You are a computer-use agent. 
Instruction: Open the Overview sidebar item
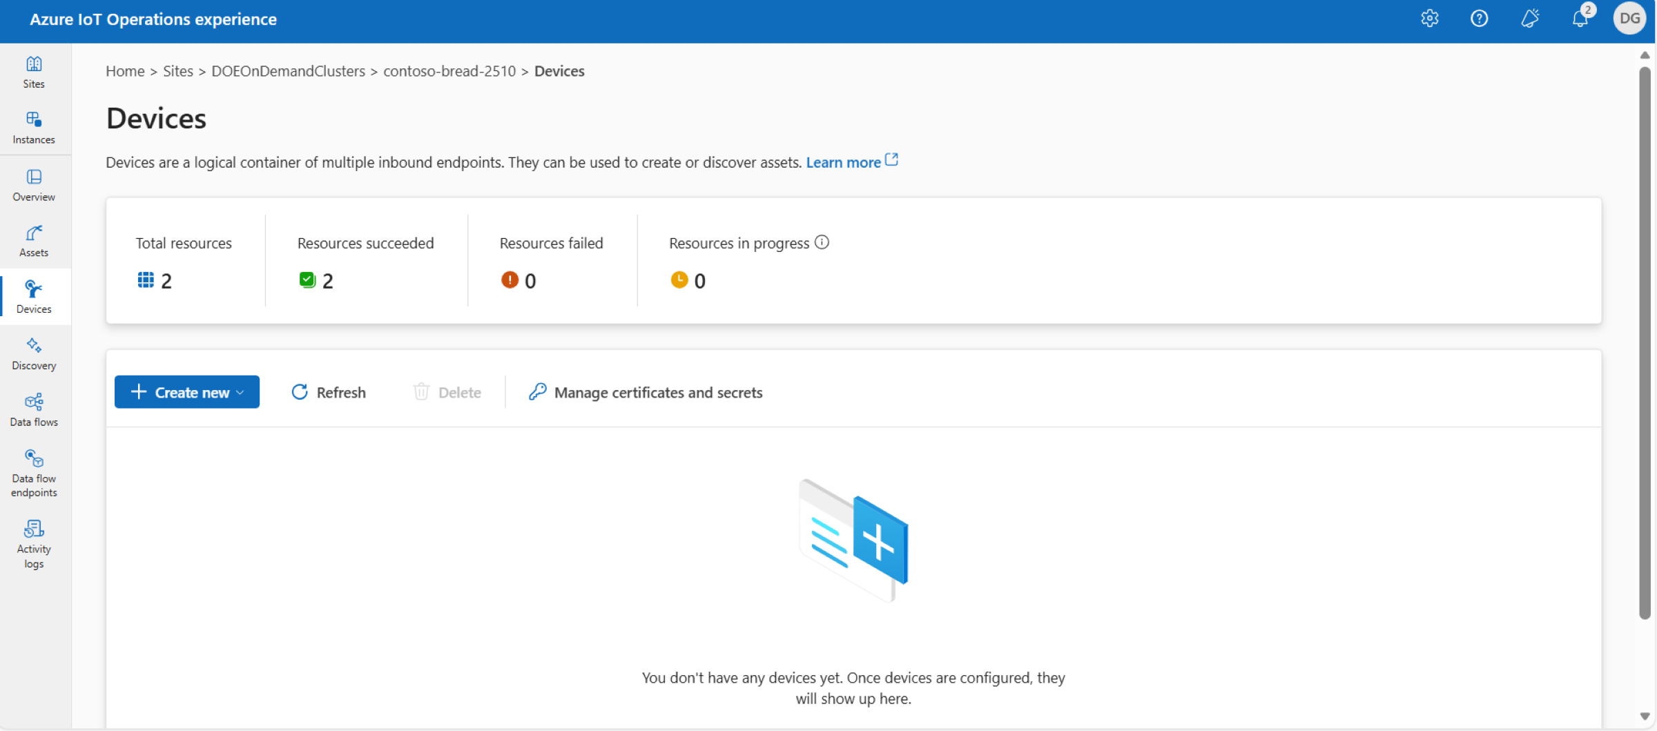point(34,186)
